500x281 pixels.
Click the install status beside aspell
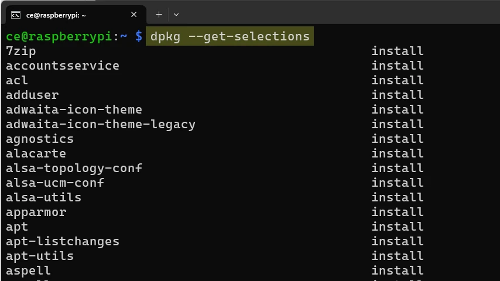pos(397,270)
